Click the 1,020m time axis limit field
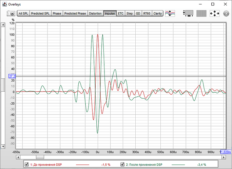Screen dimensions: 232x169 click(226, 152)
